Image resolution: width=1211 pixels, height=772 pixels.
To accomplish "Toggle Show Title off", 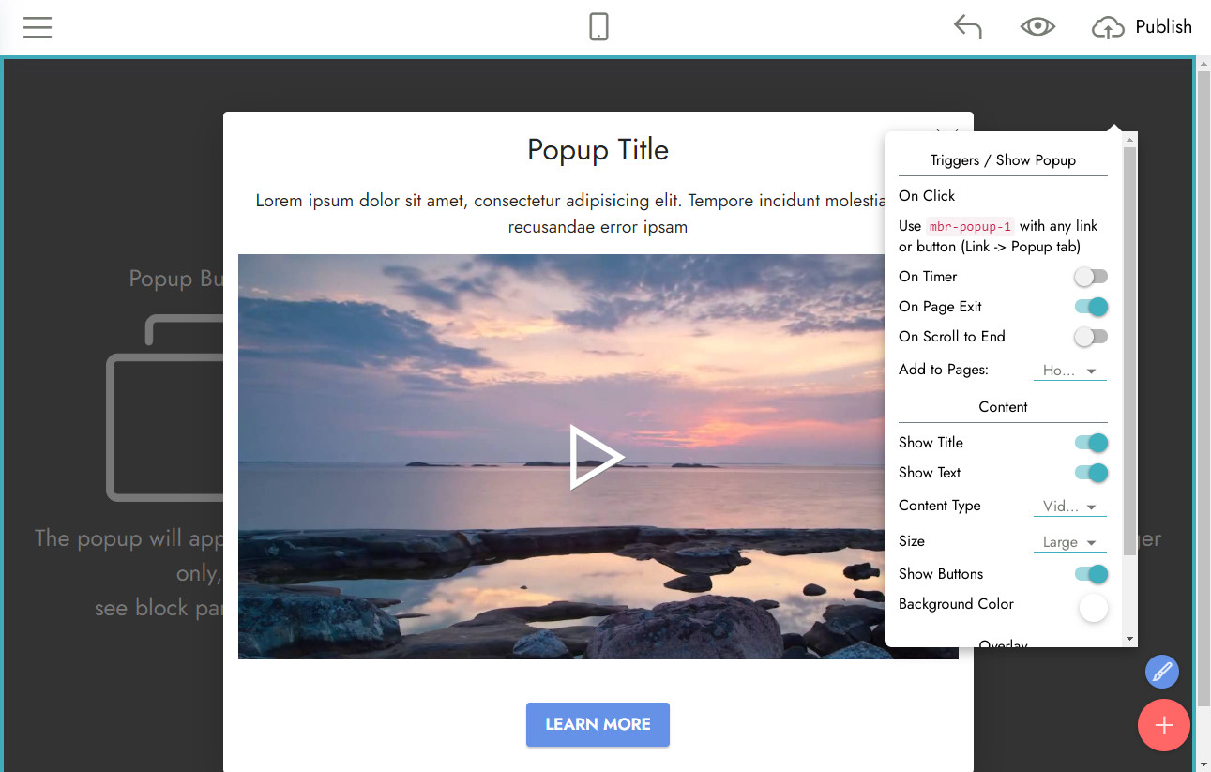I will click(x=1091, y=443).
